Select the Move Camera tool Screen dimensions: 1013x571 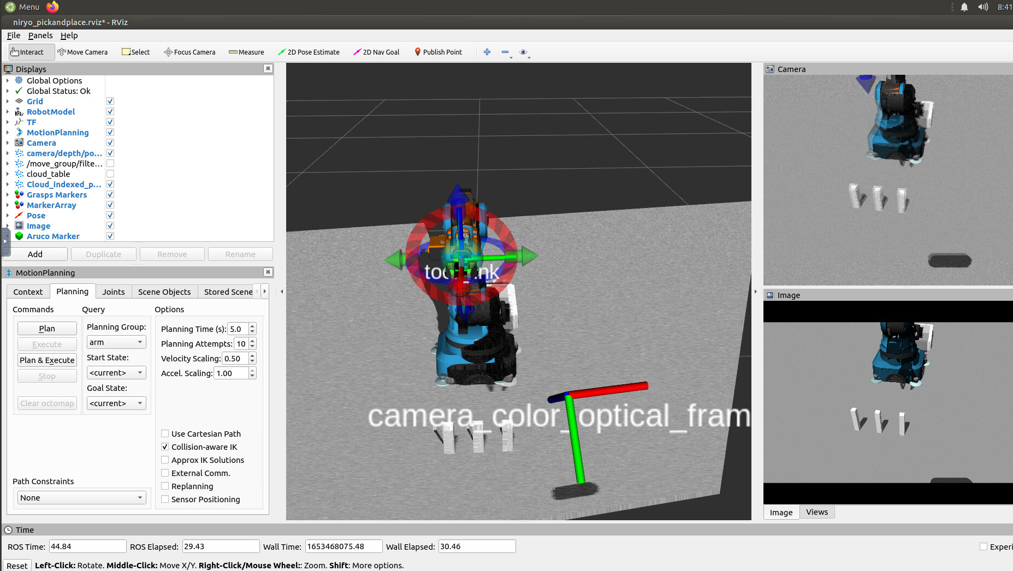click(82, 52)
